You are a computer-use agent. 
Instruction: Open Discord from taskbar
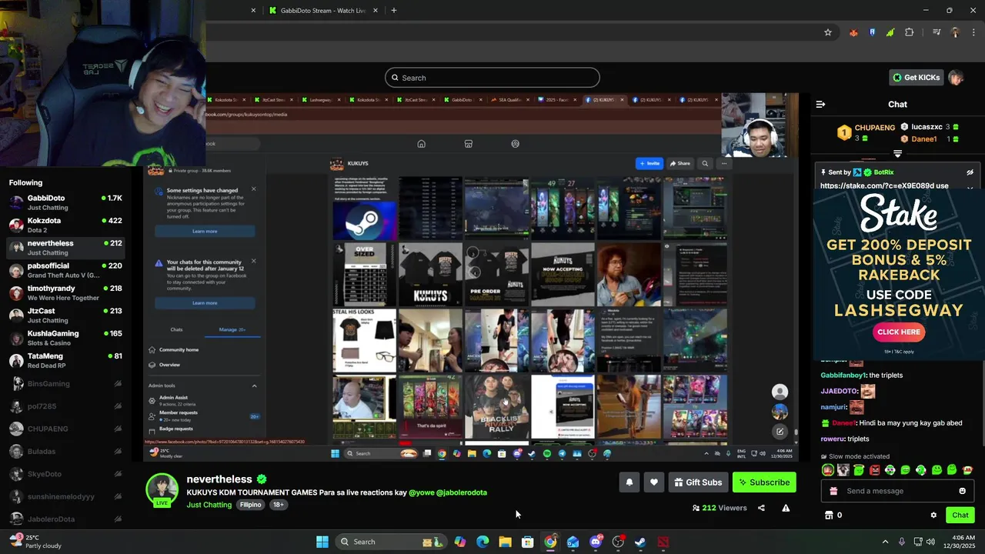coord(595,542)
